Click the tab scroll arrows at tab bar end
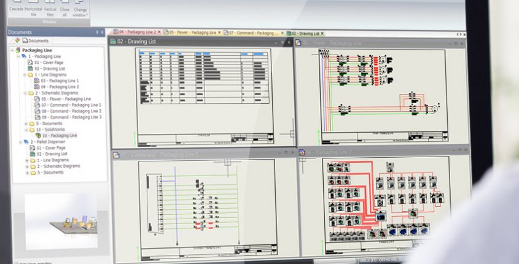This screenshot has height=264, width=519. point(461,34)
